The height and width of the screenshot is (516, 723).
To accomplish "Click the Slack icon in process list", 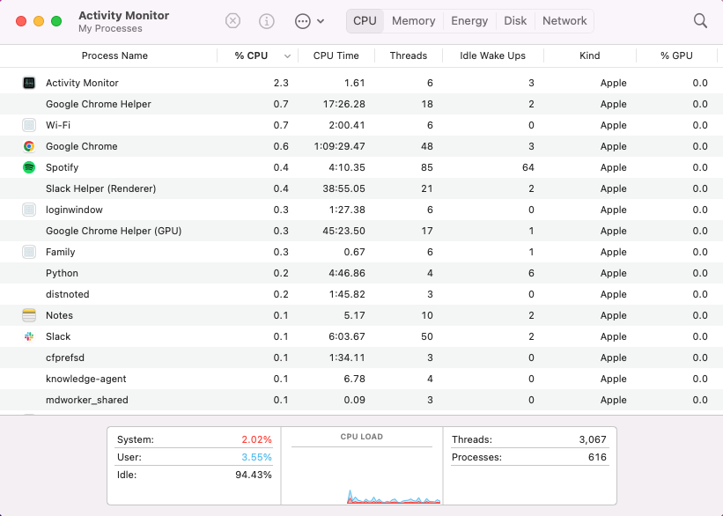I will 29,336.
